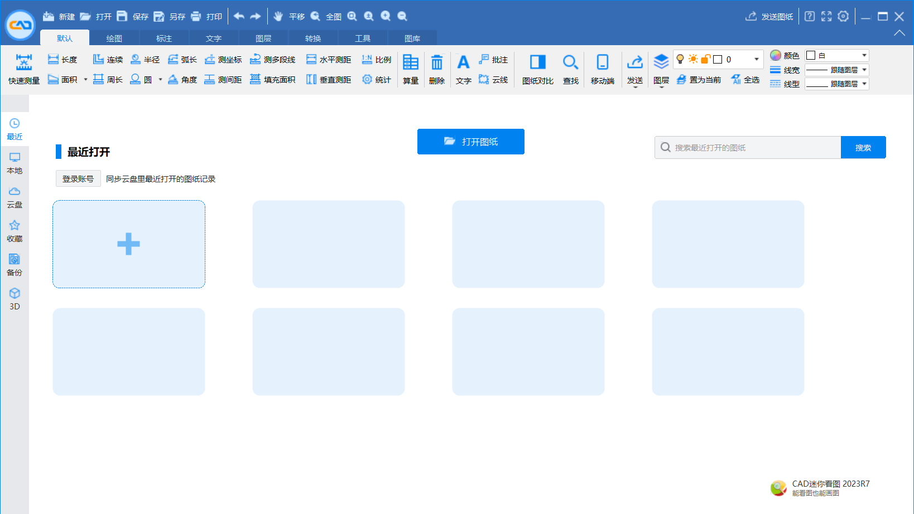Toggle the layer lock padlock icon

(705, 59)
